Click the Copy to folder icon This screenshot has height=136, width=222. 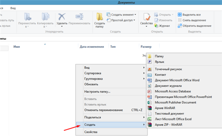click(x=46, y=17)
